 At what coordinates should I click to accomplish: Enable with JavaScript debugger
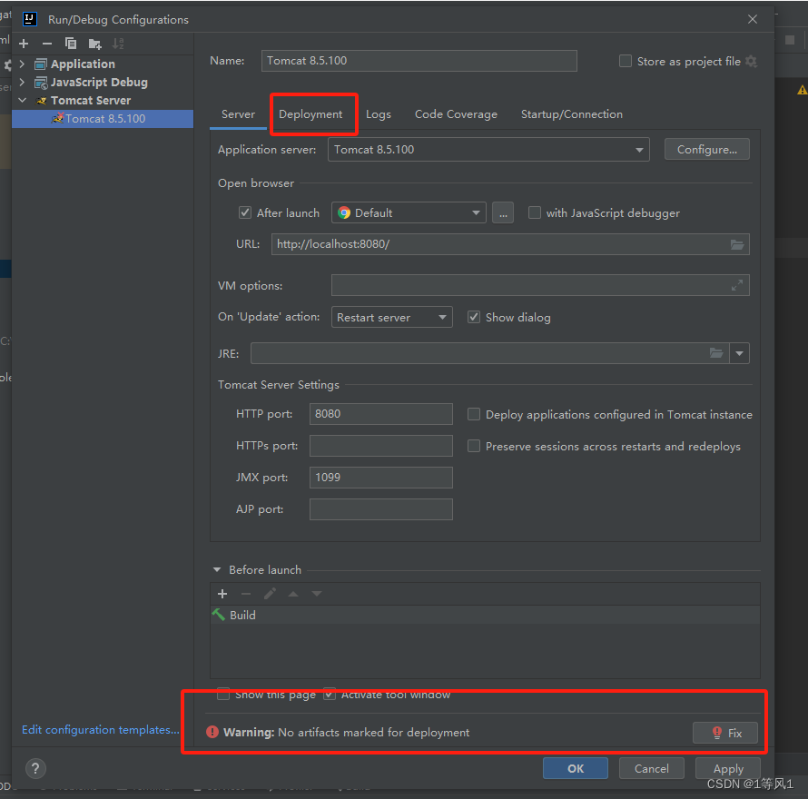(535, 212)
